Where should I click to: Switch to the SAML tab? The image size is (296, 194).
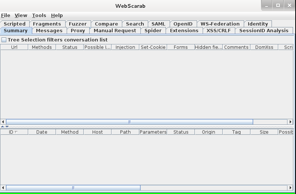[x=159, y=24]
